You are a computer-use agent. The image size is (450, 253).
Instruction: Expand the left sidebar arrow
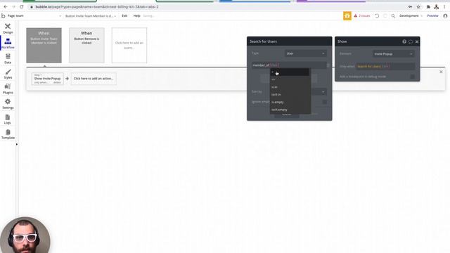point(17,144)
